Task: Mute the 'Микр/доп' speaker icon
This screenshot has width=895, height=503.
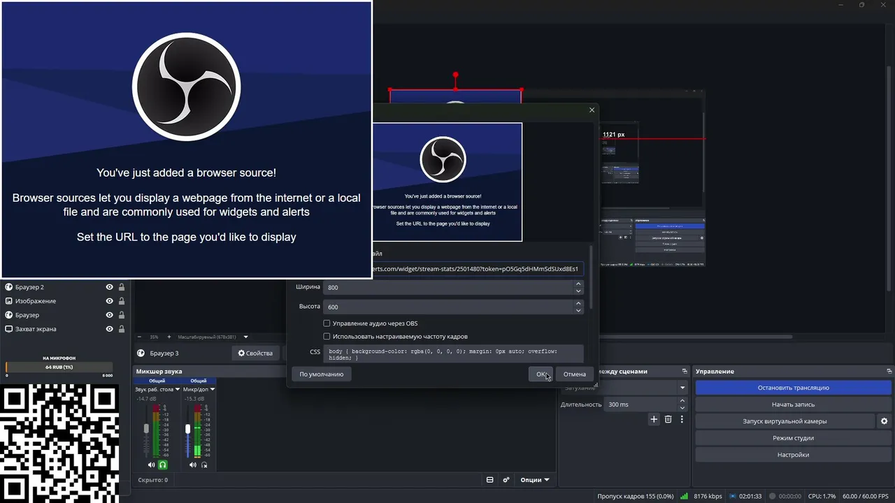Action: pyautogui.click(x=193, y=465)
